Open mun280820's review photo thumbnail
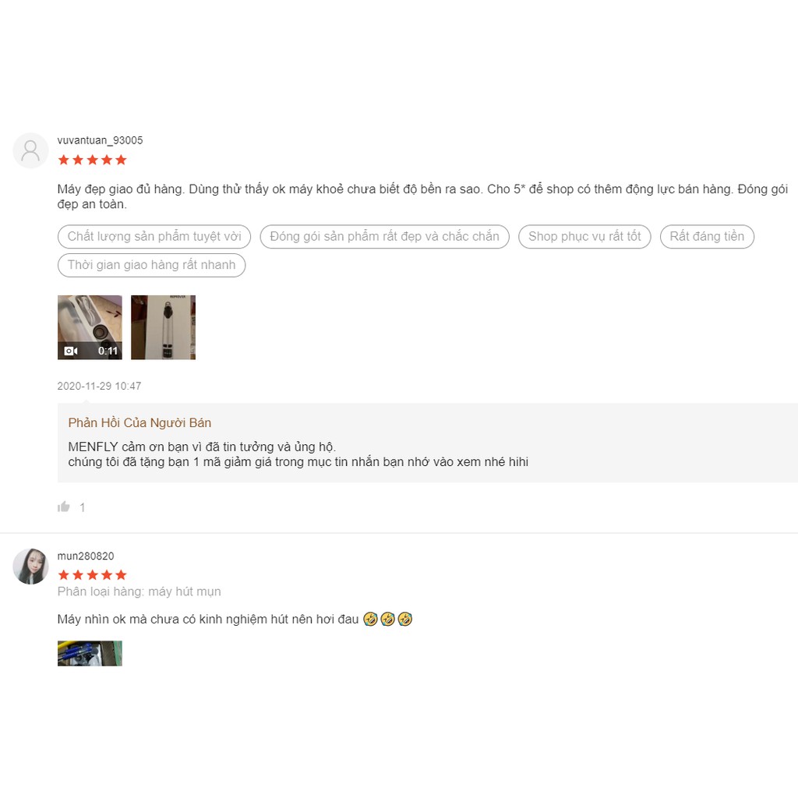798x798 pixels. pyautogui.click(x=90, y=653)
